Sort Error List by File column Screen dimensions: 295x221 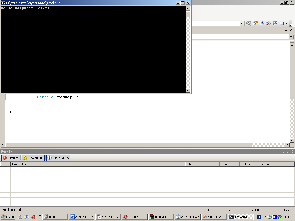[x=202, y=164]
